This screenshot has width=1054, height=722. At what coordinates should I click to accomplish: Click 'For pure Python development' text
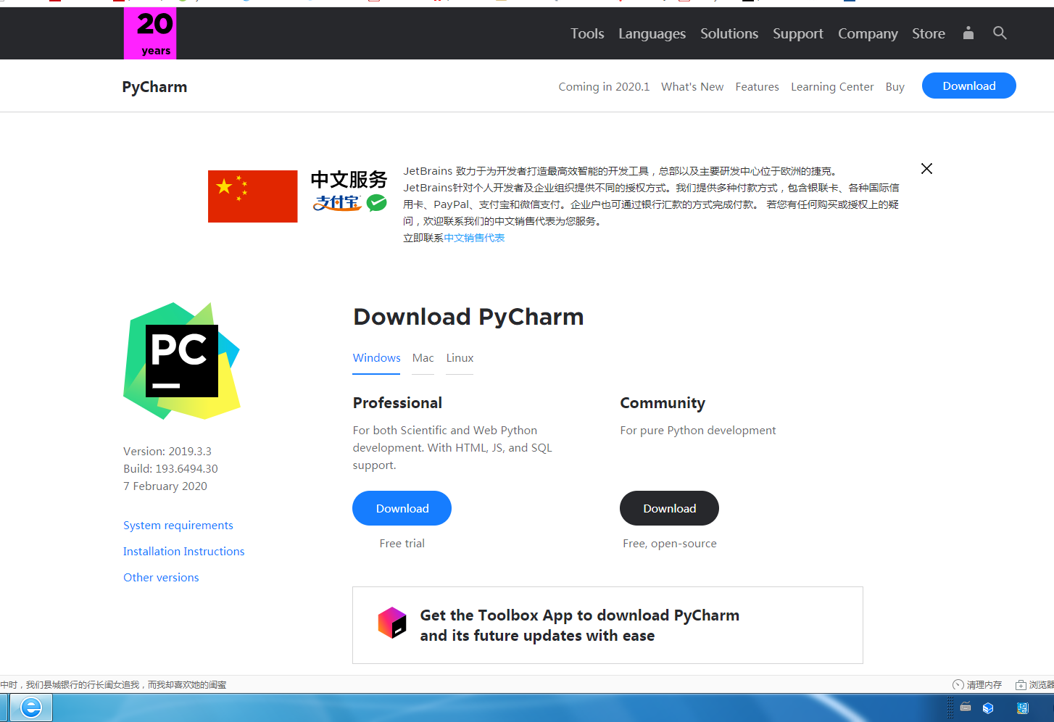698,431
